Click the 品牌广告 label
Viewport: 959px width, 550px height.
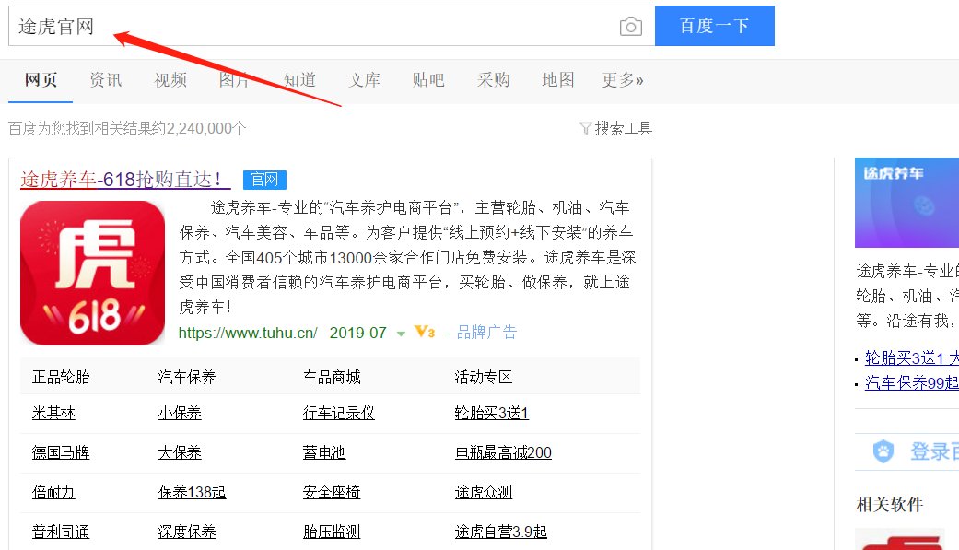(x=486, y=333)
